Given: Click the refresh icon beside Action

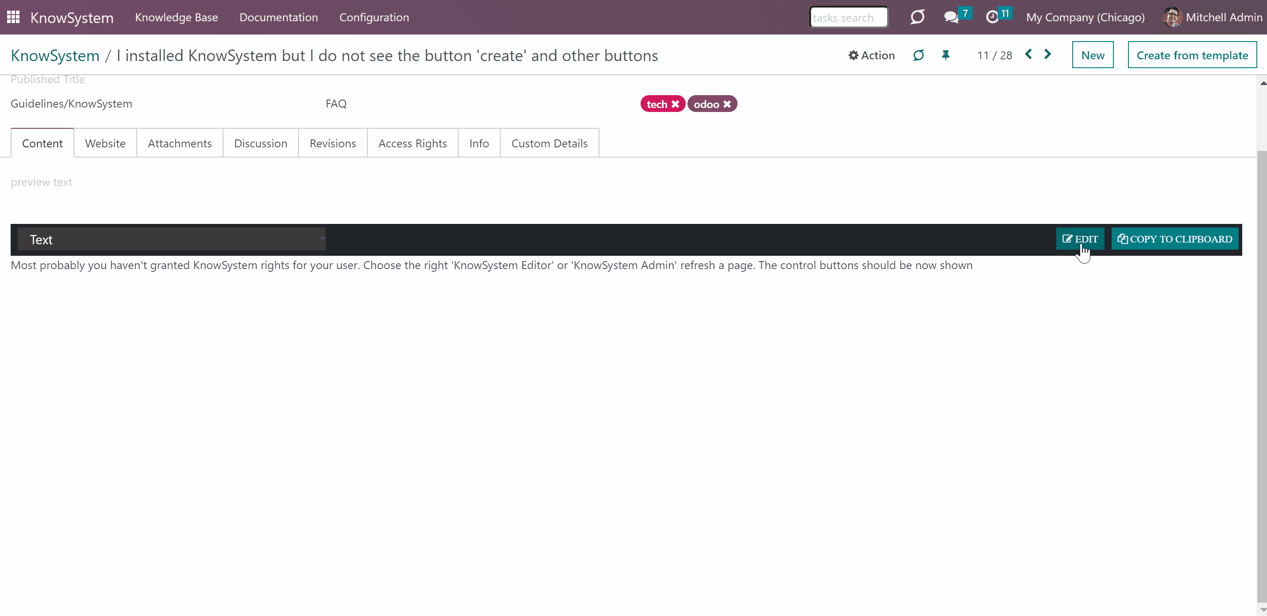Looking at the screenshot, I should pos(918,55).
